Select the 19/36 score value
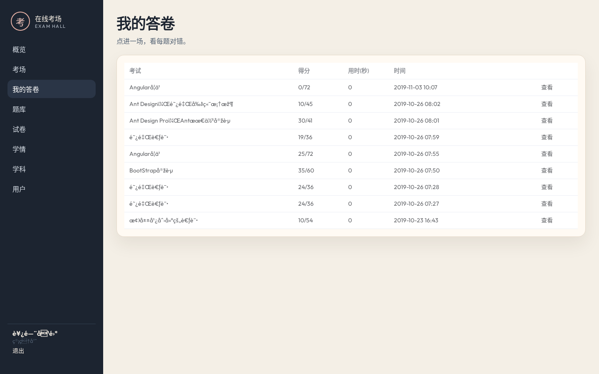The image size is (599, 374). (x=305, y=137)
